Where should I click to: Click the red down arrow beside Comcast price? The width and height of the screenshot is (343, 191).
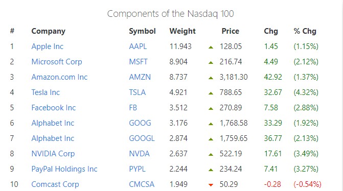click(x=211, y=185)
